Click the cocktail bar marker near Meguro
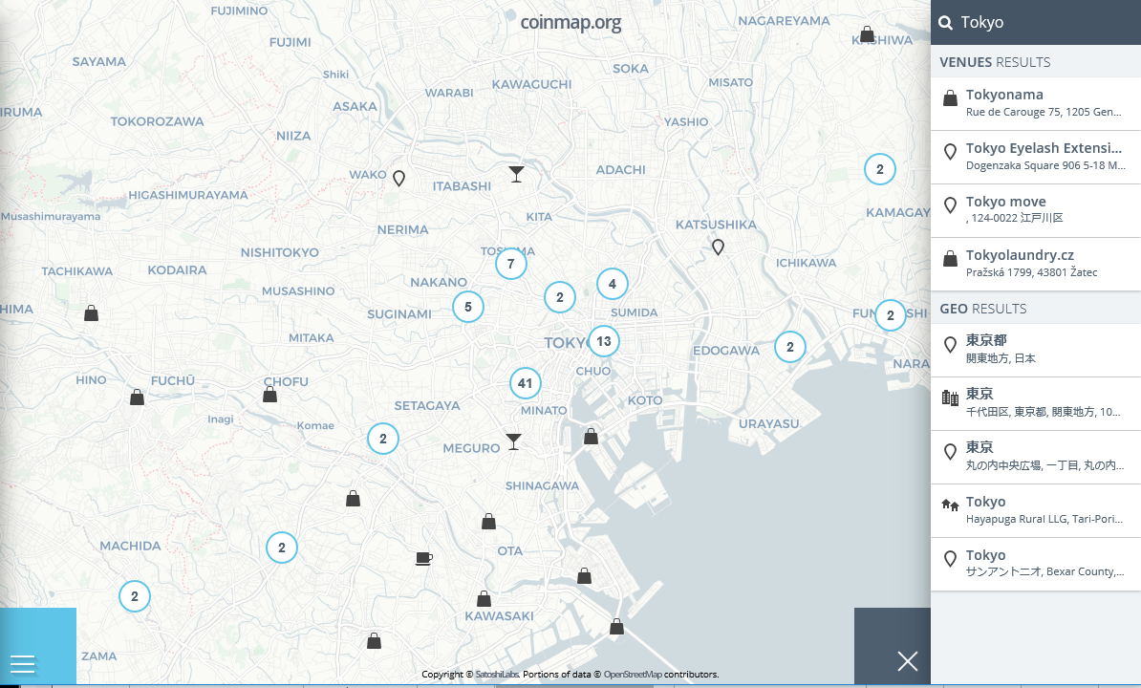This screenshot has width=1141, height=688. coord(514,441)
